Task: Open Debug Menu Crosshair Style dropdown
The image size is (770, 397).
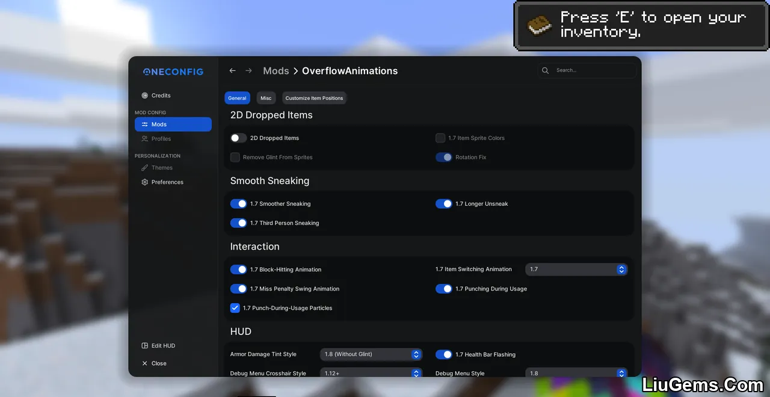Action: 371,373
